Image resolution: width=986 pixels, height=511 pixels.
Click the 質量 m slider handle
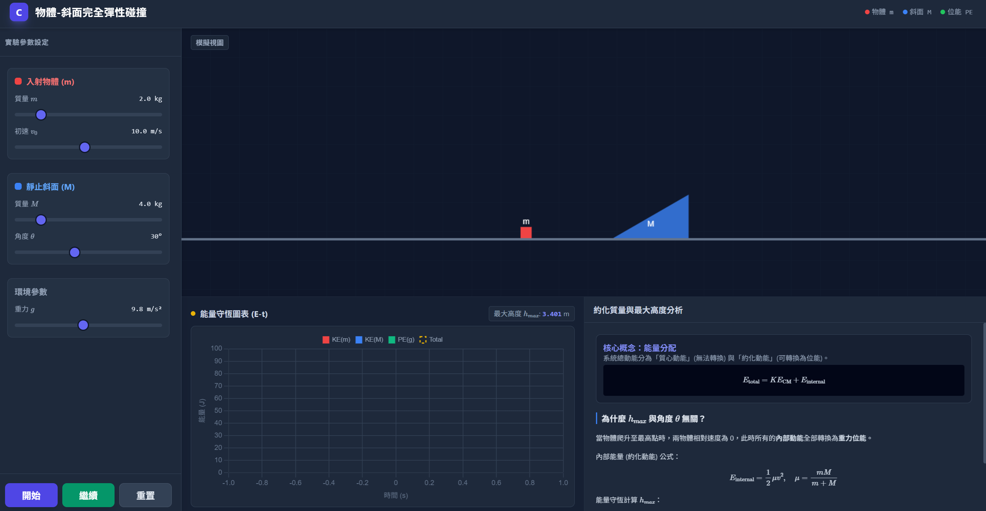point(41,115)
